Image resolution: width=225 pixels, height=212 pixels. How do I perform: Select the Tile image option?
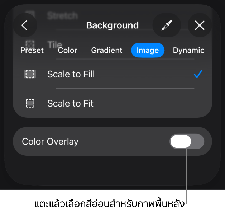pyautogui.click(x=55, y=44)
